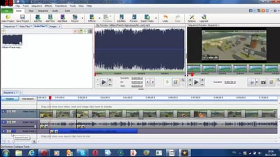Toggle collapse button on Video Track
Viewport: 280px width, 157px height.
point(14,112)
